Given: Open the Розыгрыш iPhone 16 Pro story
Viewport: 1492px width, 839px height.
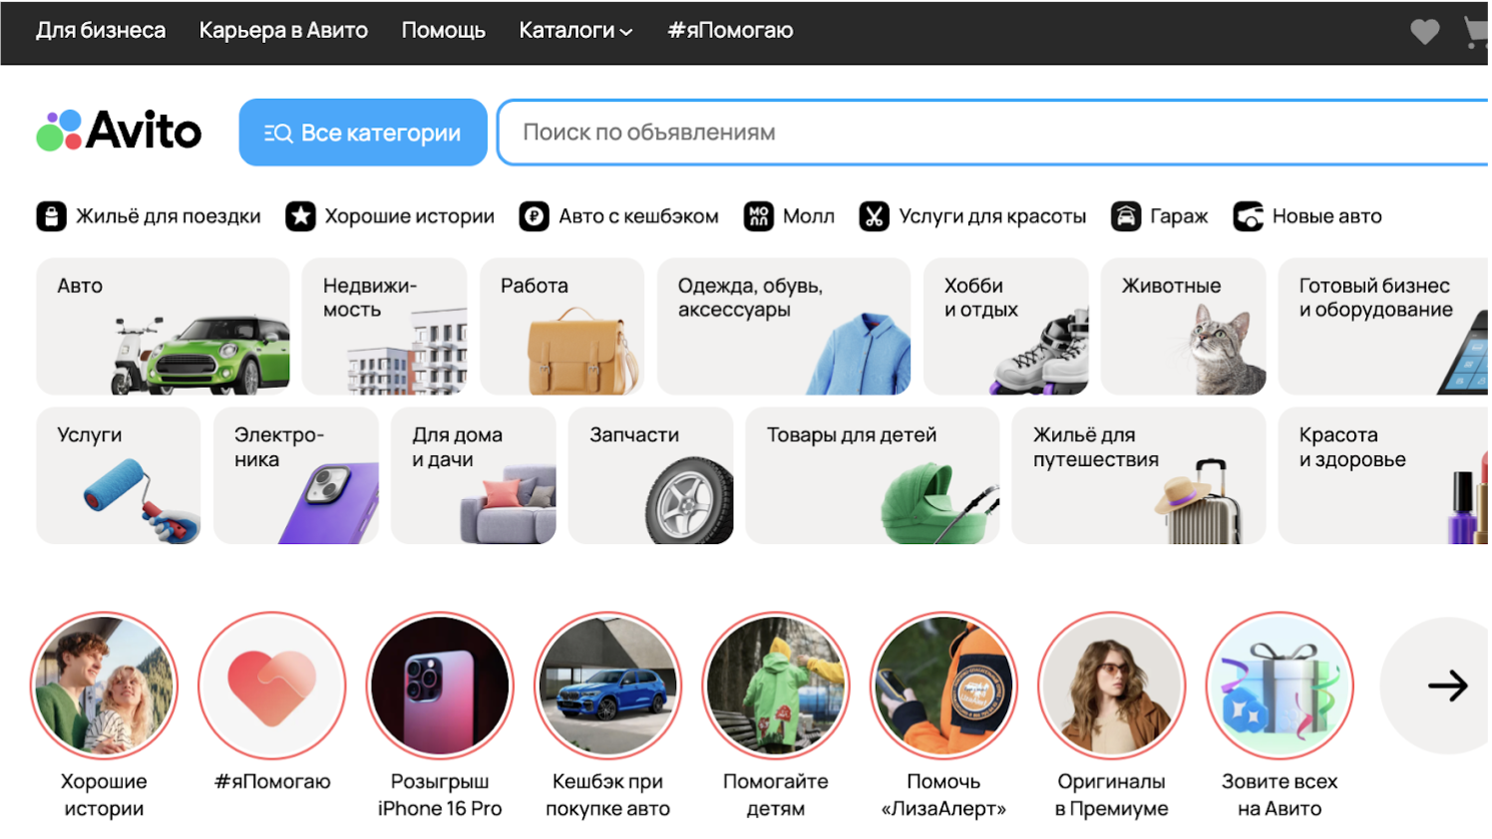Looking at the screenshot, I should 440,686.
